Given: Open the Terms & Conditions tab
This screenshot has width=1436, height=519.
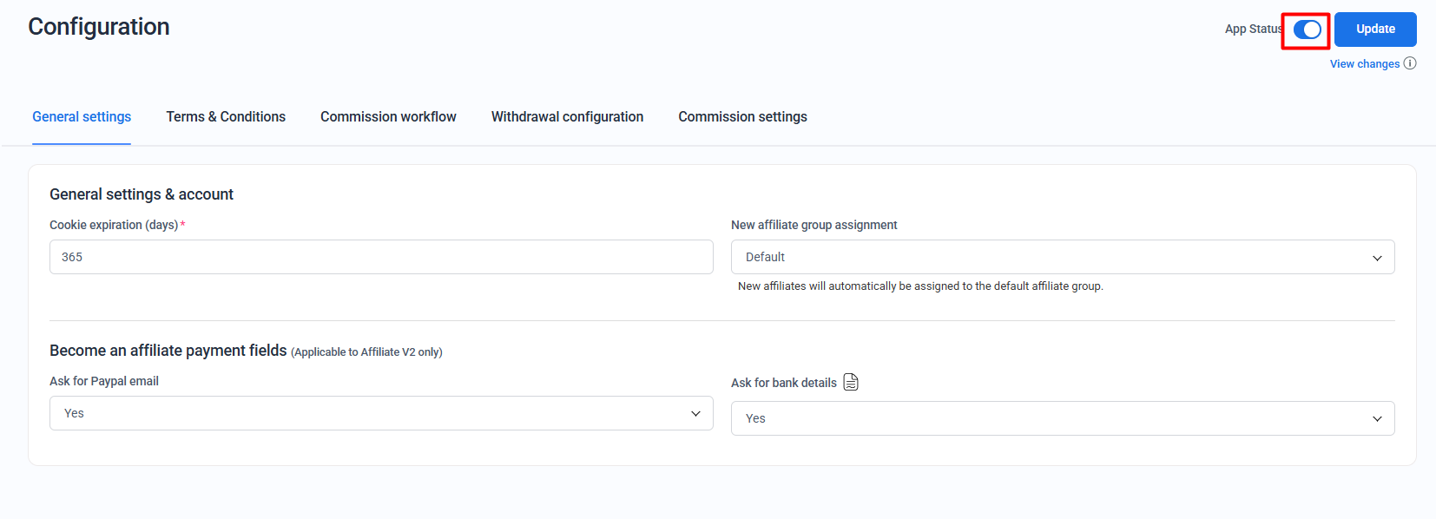Looking at the screenshot, I should coord(226,117).
